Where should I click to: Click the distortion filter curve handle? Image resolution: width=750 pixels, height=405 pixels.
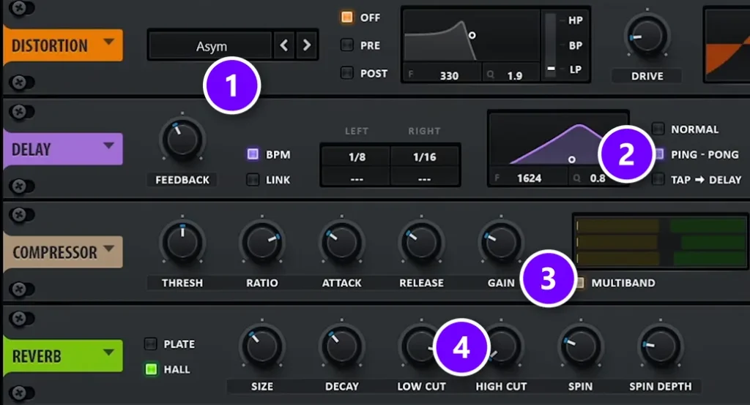pyautogui.click(x=472, y=35)
